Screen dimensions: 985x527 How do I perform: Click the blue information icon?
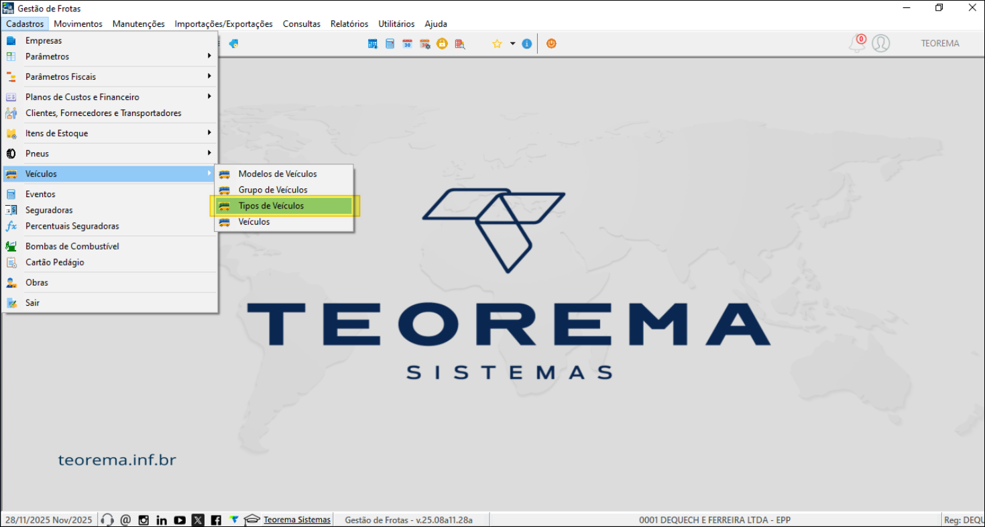pyautogui.click(x=527, y=44)
